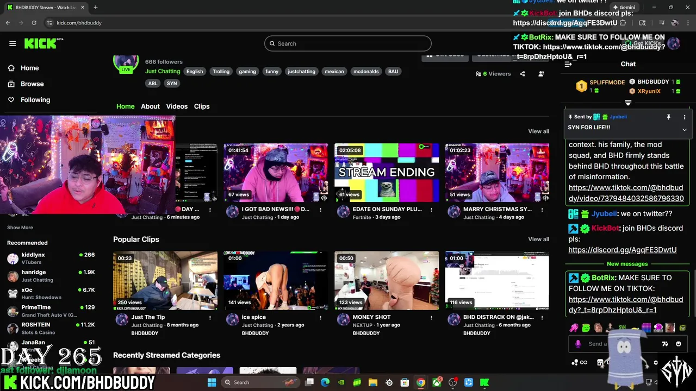696x391 pixels.
Task: Click the user icon beside share
Action: coord(541,74)
